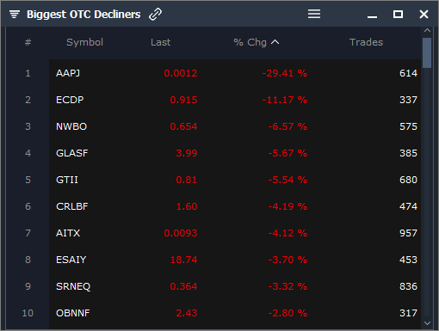The width and height of the screenshot is (439, 331).
Task: Toggle sort arrow on % Chg column
Action: click(x=275, y=42)
